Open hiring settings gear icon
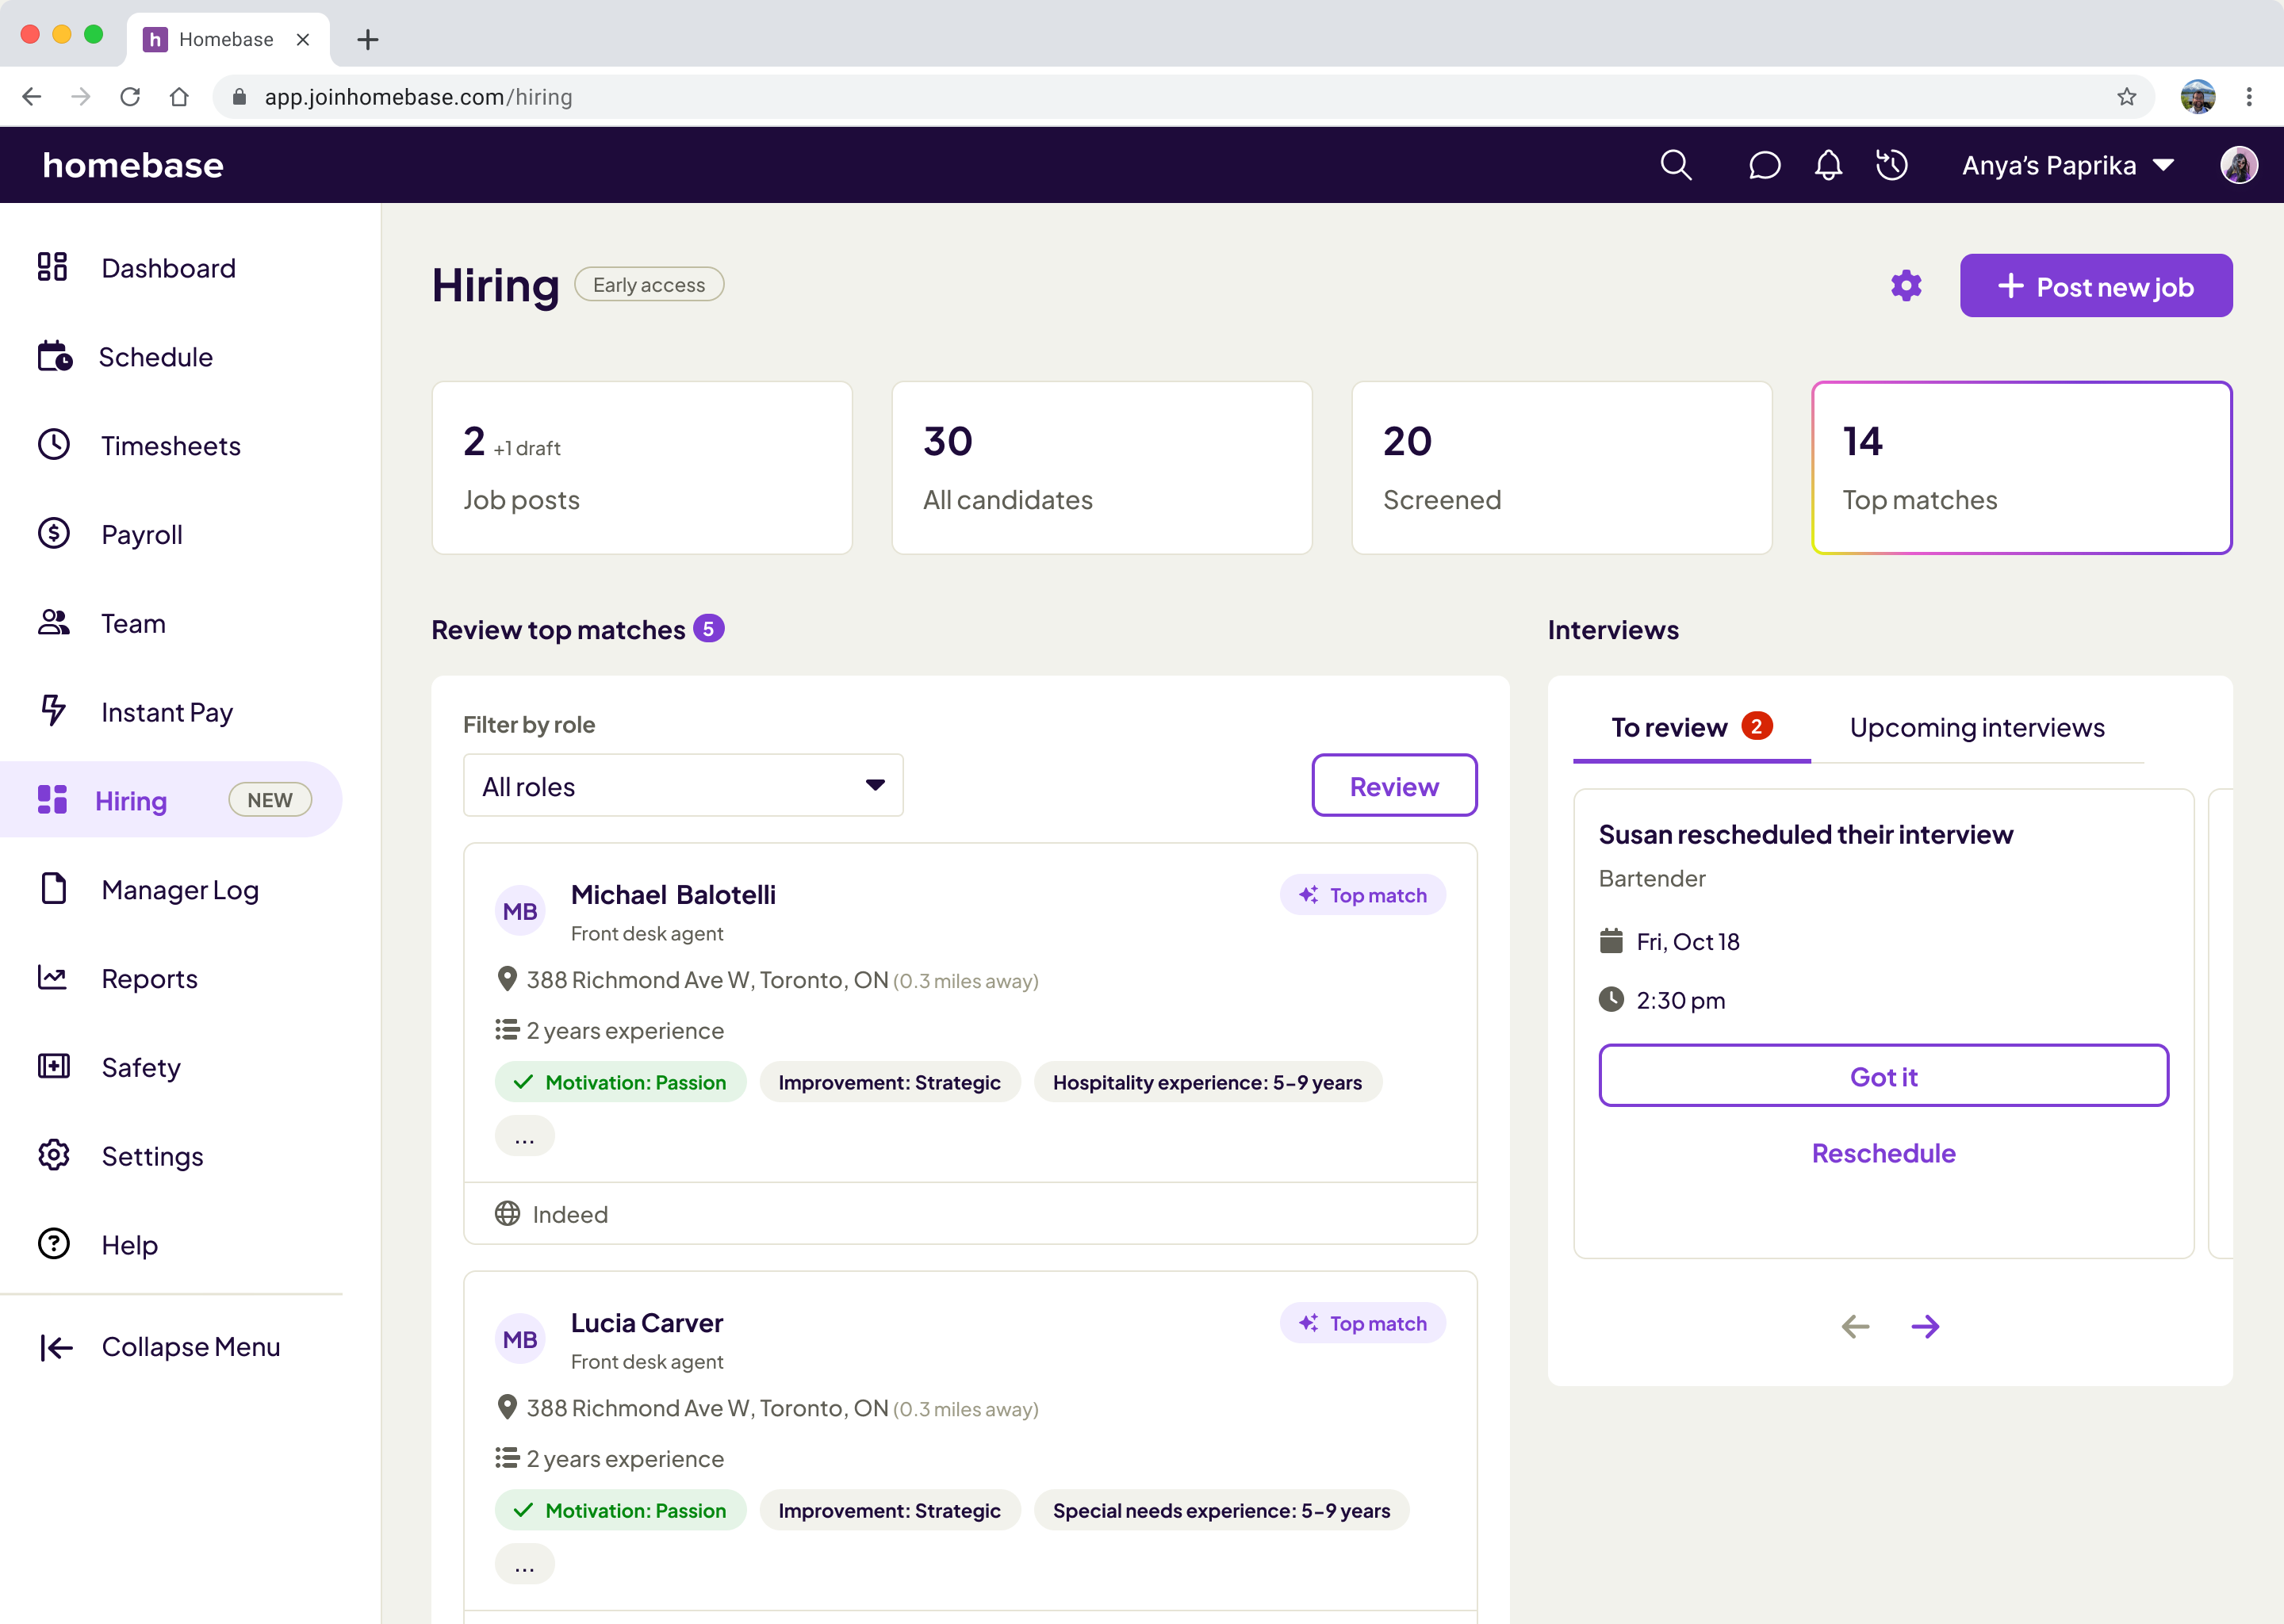2284x1624 pixels. coord(1906,286)
